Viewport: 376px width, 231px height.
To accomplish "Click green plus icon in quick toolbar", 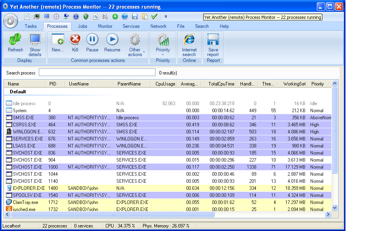I will pyautogui.click(x=115, y=16).
